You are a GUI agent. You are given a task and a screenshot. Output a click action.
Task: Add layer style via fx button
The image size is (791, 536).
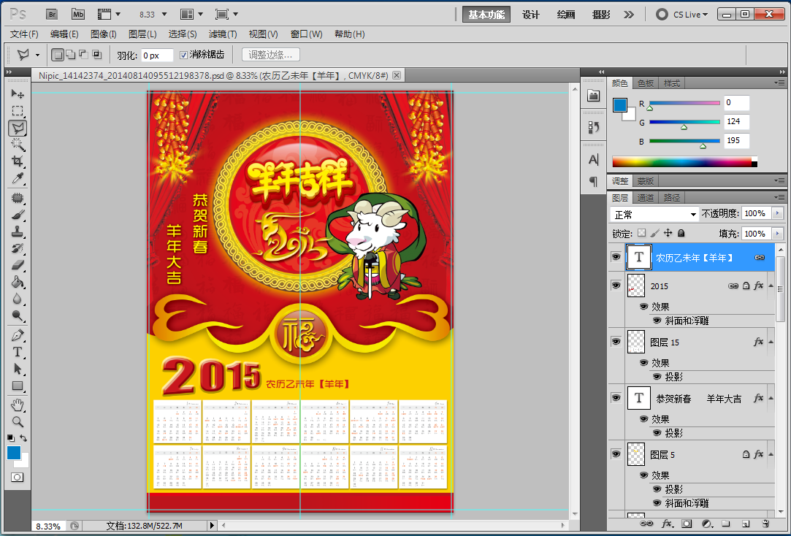pyautogui.click(x=667, y=524)
